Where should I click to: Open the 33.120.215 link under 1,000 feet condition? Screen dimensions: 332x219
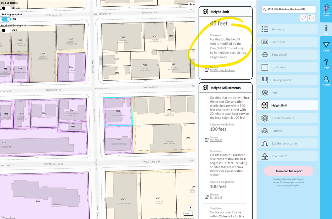tap(216, 198)
